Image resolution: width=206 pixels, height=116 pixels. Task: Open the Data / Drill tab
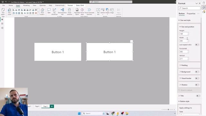[x=80, y=5]
